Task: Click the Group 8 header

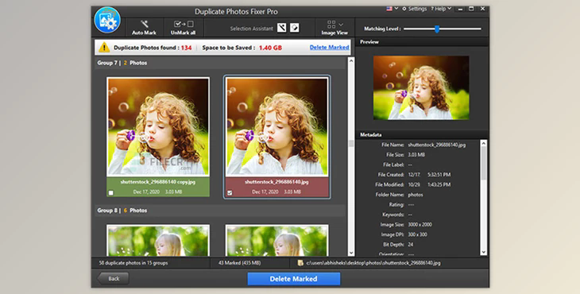Action: point(220,211)
